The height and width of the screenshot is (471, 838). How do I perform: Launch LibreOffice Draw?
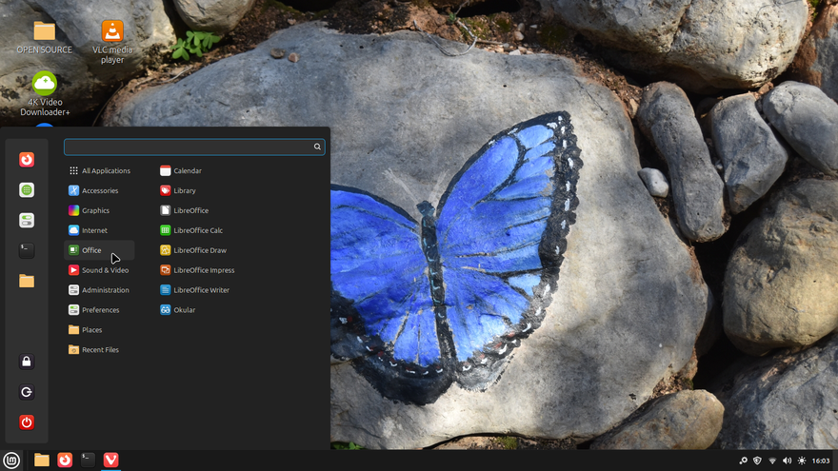coord(199,250)
